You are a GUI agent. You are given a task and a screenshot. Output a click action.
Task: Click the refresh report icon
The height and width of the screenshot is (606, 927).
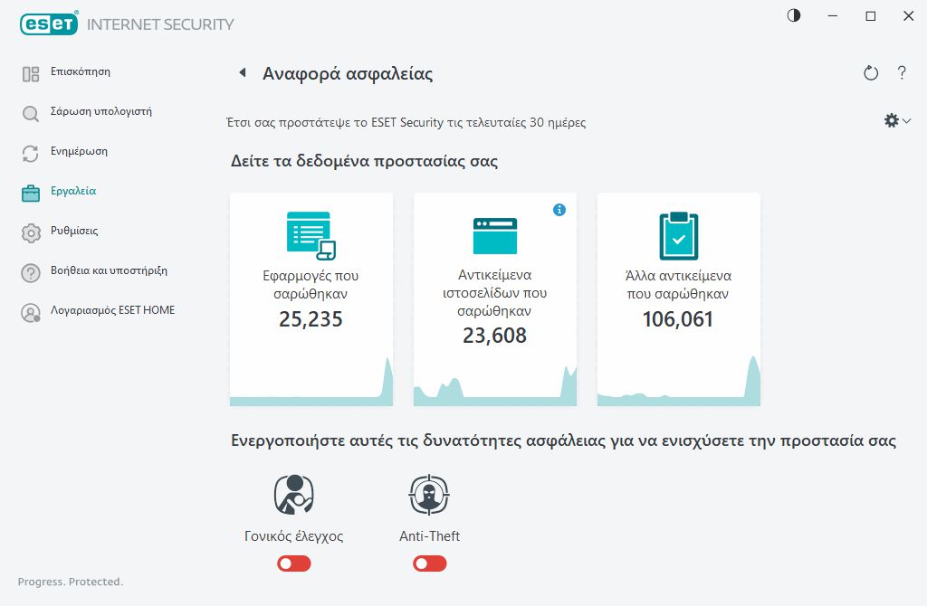tap(871, 73)
